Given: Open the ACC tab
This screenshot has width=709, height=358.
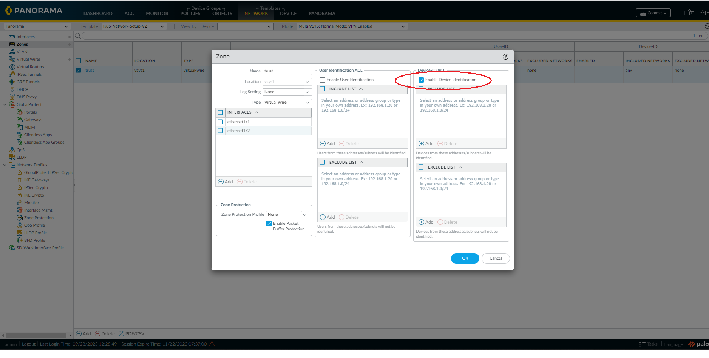Looking at the screenshot, I should [129, 14].
